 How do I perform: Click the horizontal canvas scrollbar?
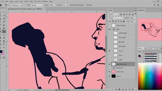(x=62, y=90)
